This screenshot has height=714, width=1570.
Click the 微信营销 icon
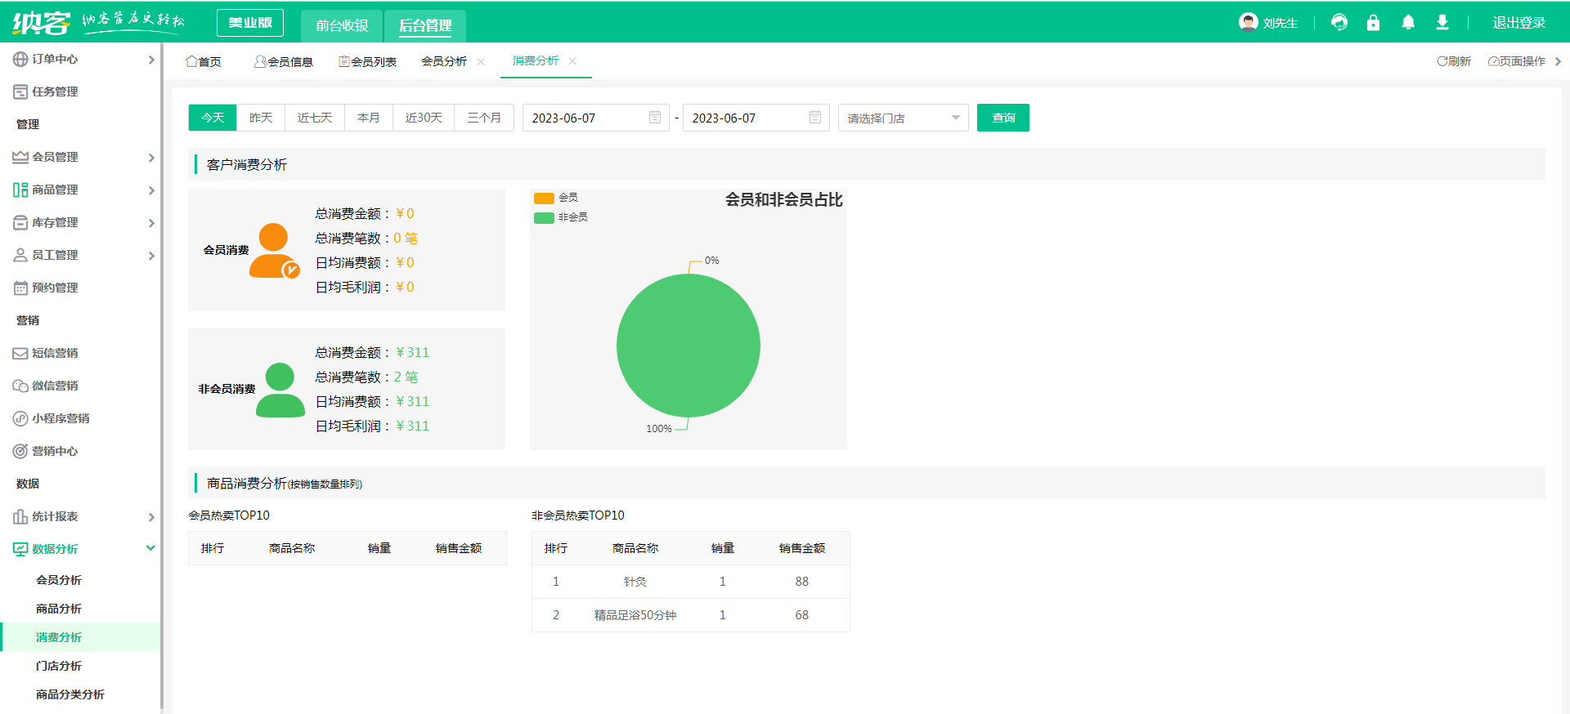(x=20, y=386)
